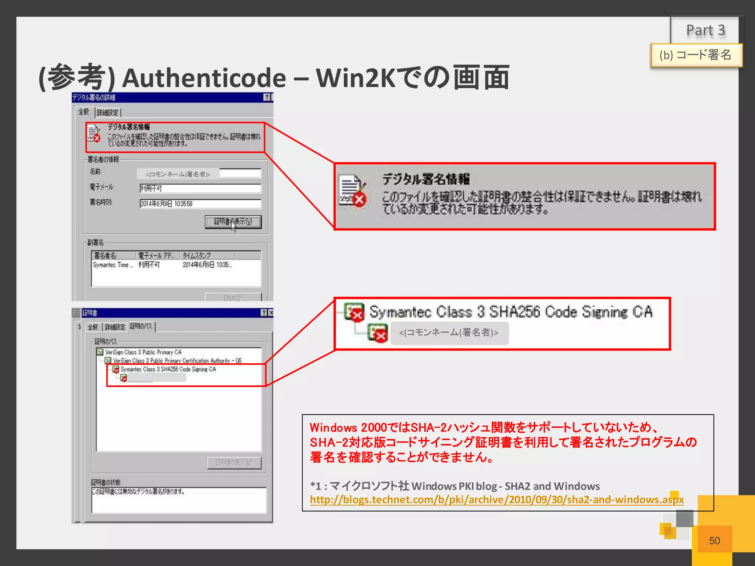Select the 全般 tab in signature details dialog
Image resolution: width=755 pixels, height=566 pixels.
click(x=84, y=112)
